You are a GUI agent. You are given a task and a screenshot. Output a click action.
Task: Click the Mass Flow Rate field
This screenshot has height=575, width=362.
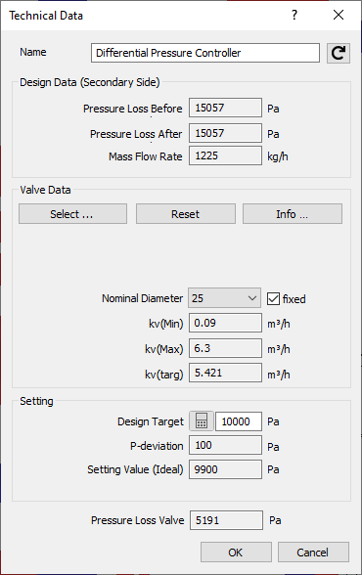pos(225,155)
